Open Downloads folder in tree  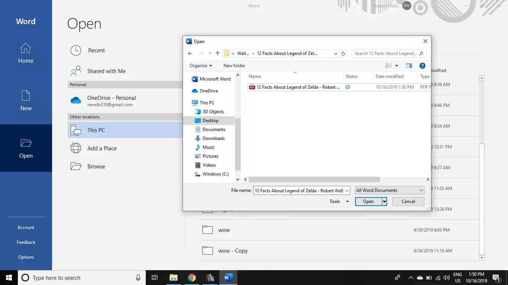pyautogui.click(x=210, y=138)
